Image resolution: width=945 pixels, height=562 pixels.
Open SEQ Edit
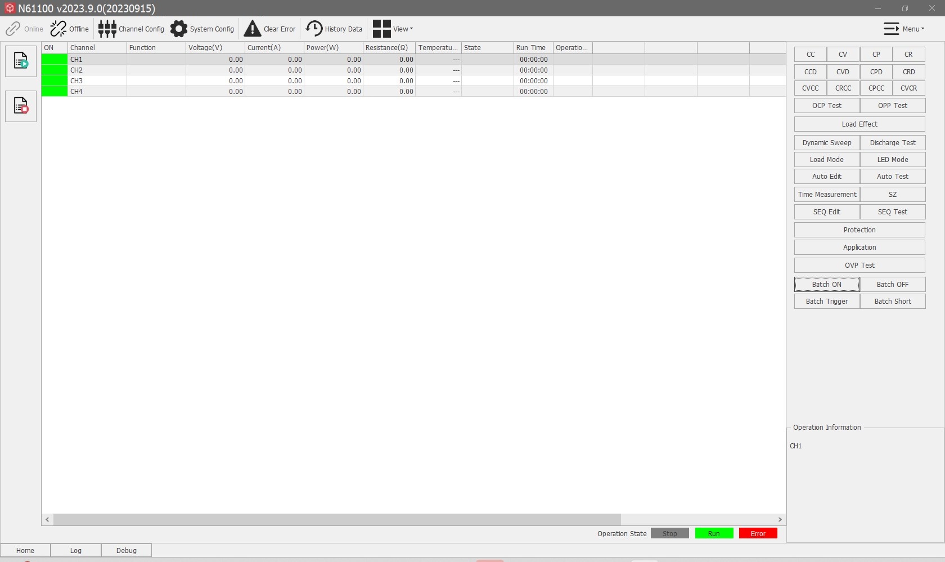pyautogui.click(x=827, y=212)
